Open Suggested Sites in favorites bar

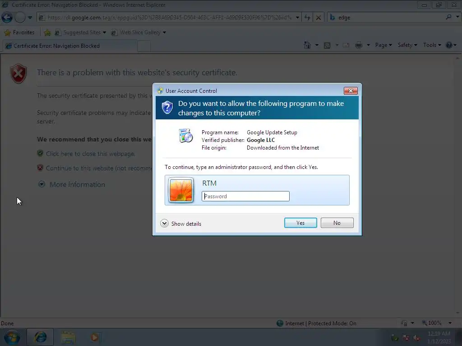(x=80, y=32)
